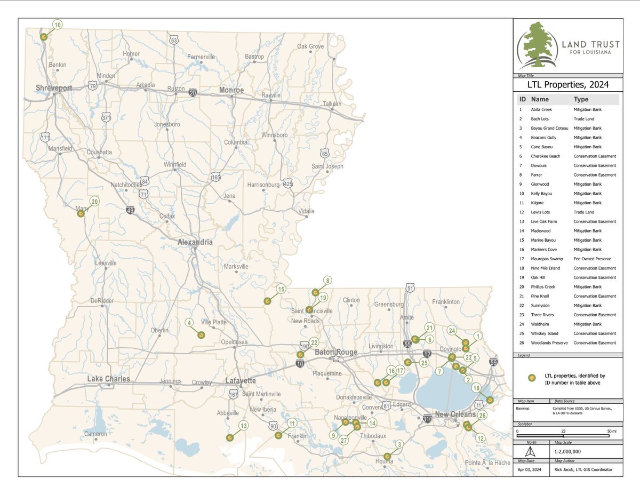Viewport: 640px width, 495px height.
Task: Click the Monroe city label
Action: point(231,90)
